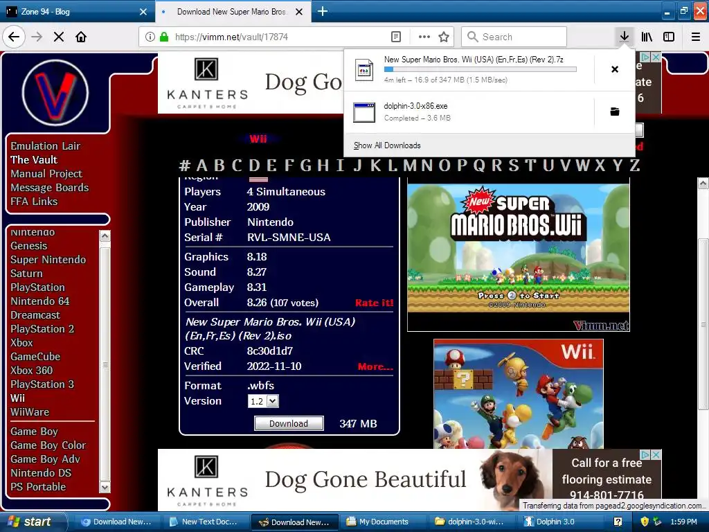Browse games starting with letter M

tap(410, 165)
